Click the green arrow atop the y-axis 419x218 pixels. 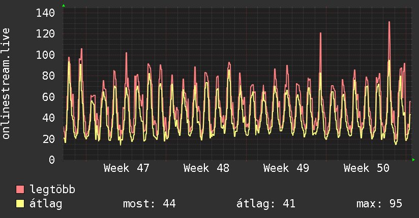tap(64, 6)
